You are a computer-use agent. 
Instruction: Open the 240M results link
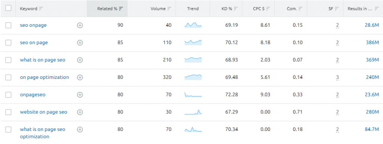(373, 77)
